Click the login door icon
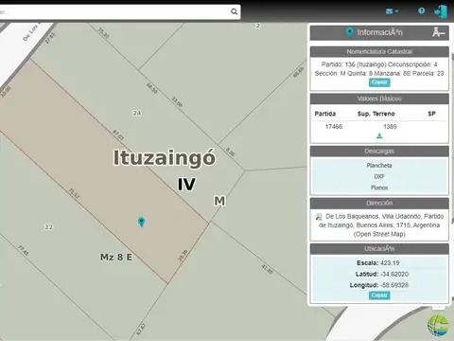 pyautogui.click(x=441, y=12)
